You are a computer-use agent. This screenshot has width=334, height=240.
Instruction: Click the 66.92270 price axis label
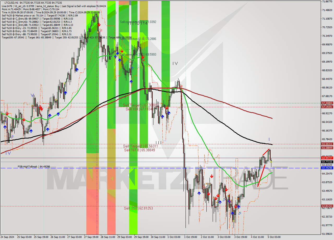(327, 113)
